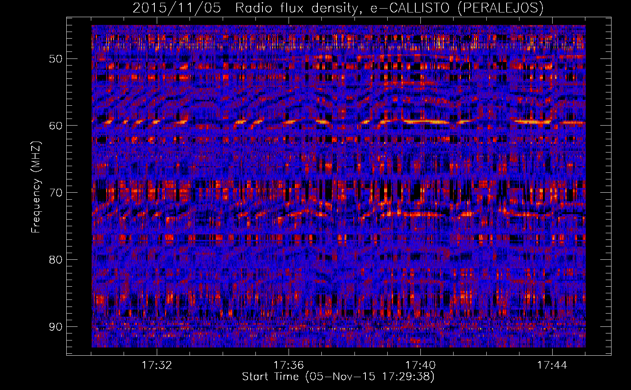Viewport: 631px width, 390px height.
Task: Click the 60 frequency axis label
Action: (x=56, y=126)
